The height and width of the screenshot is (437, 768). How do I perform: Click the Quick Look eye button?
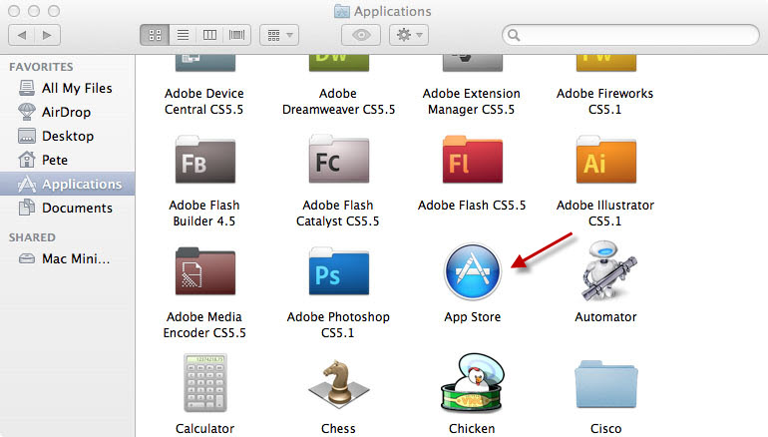point(361,35)
